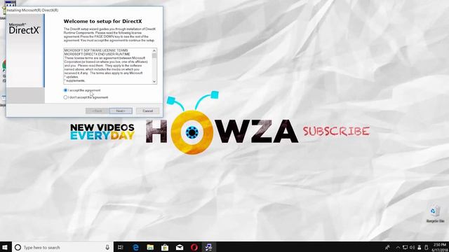Screen dimensions: 449x252
Task: Select 'I accept the agreement' radio button
Action: pyautogui.click(x=65, y=90)
